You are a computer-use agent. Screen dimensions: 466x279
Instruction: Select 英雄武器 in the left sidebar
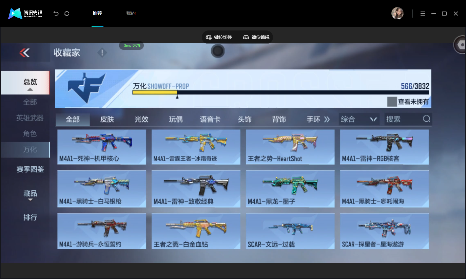[30, 118]
